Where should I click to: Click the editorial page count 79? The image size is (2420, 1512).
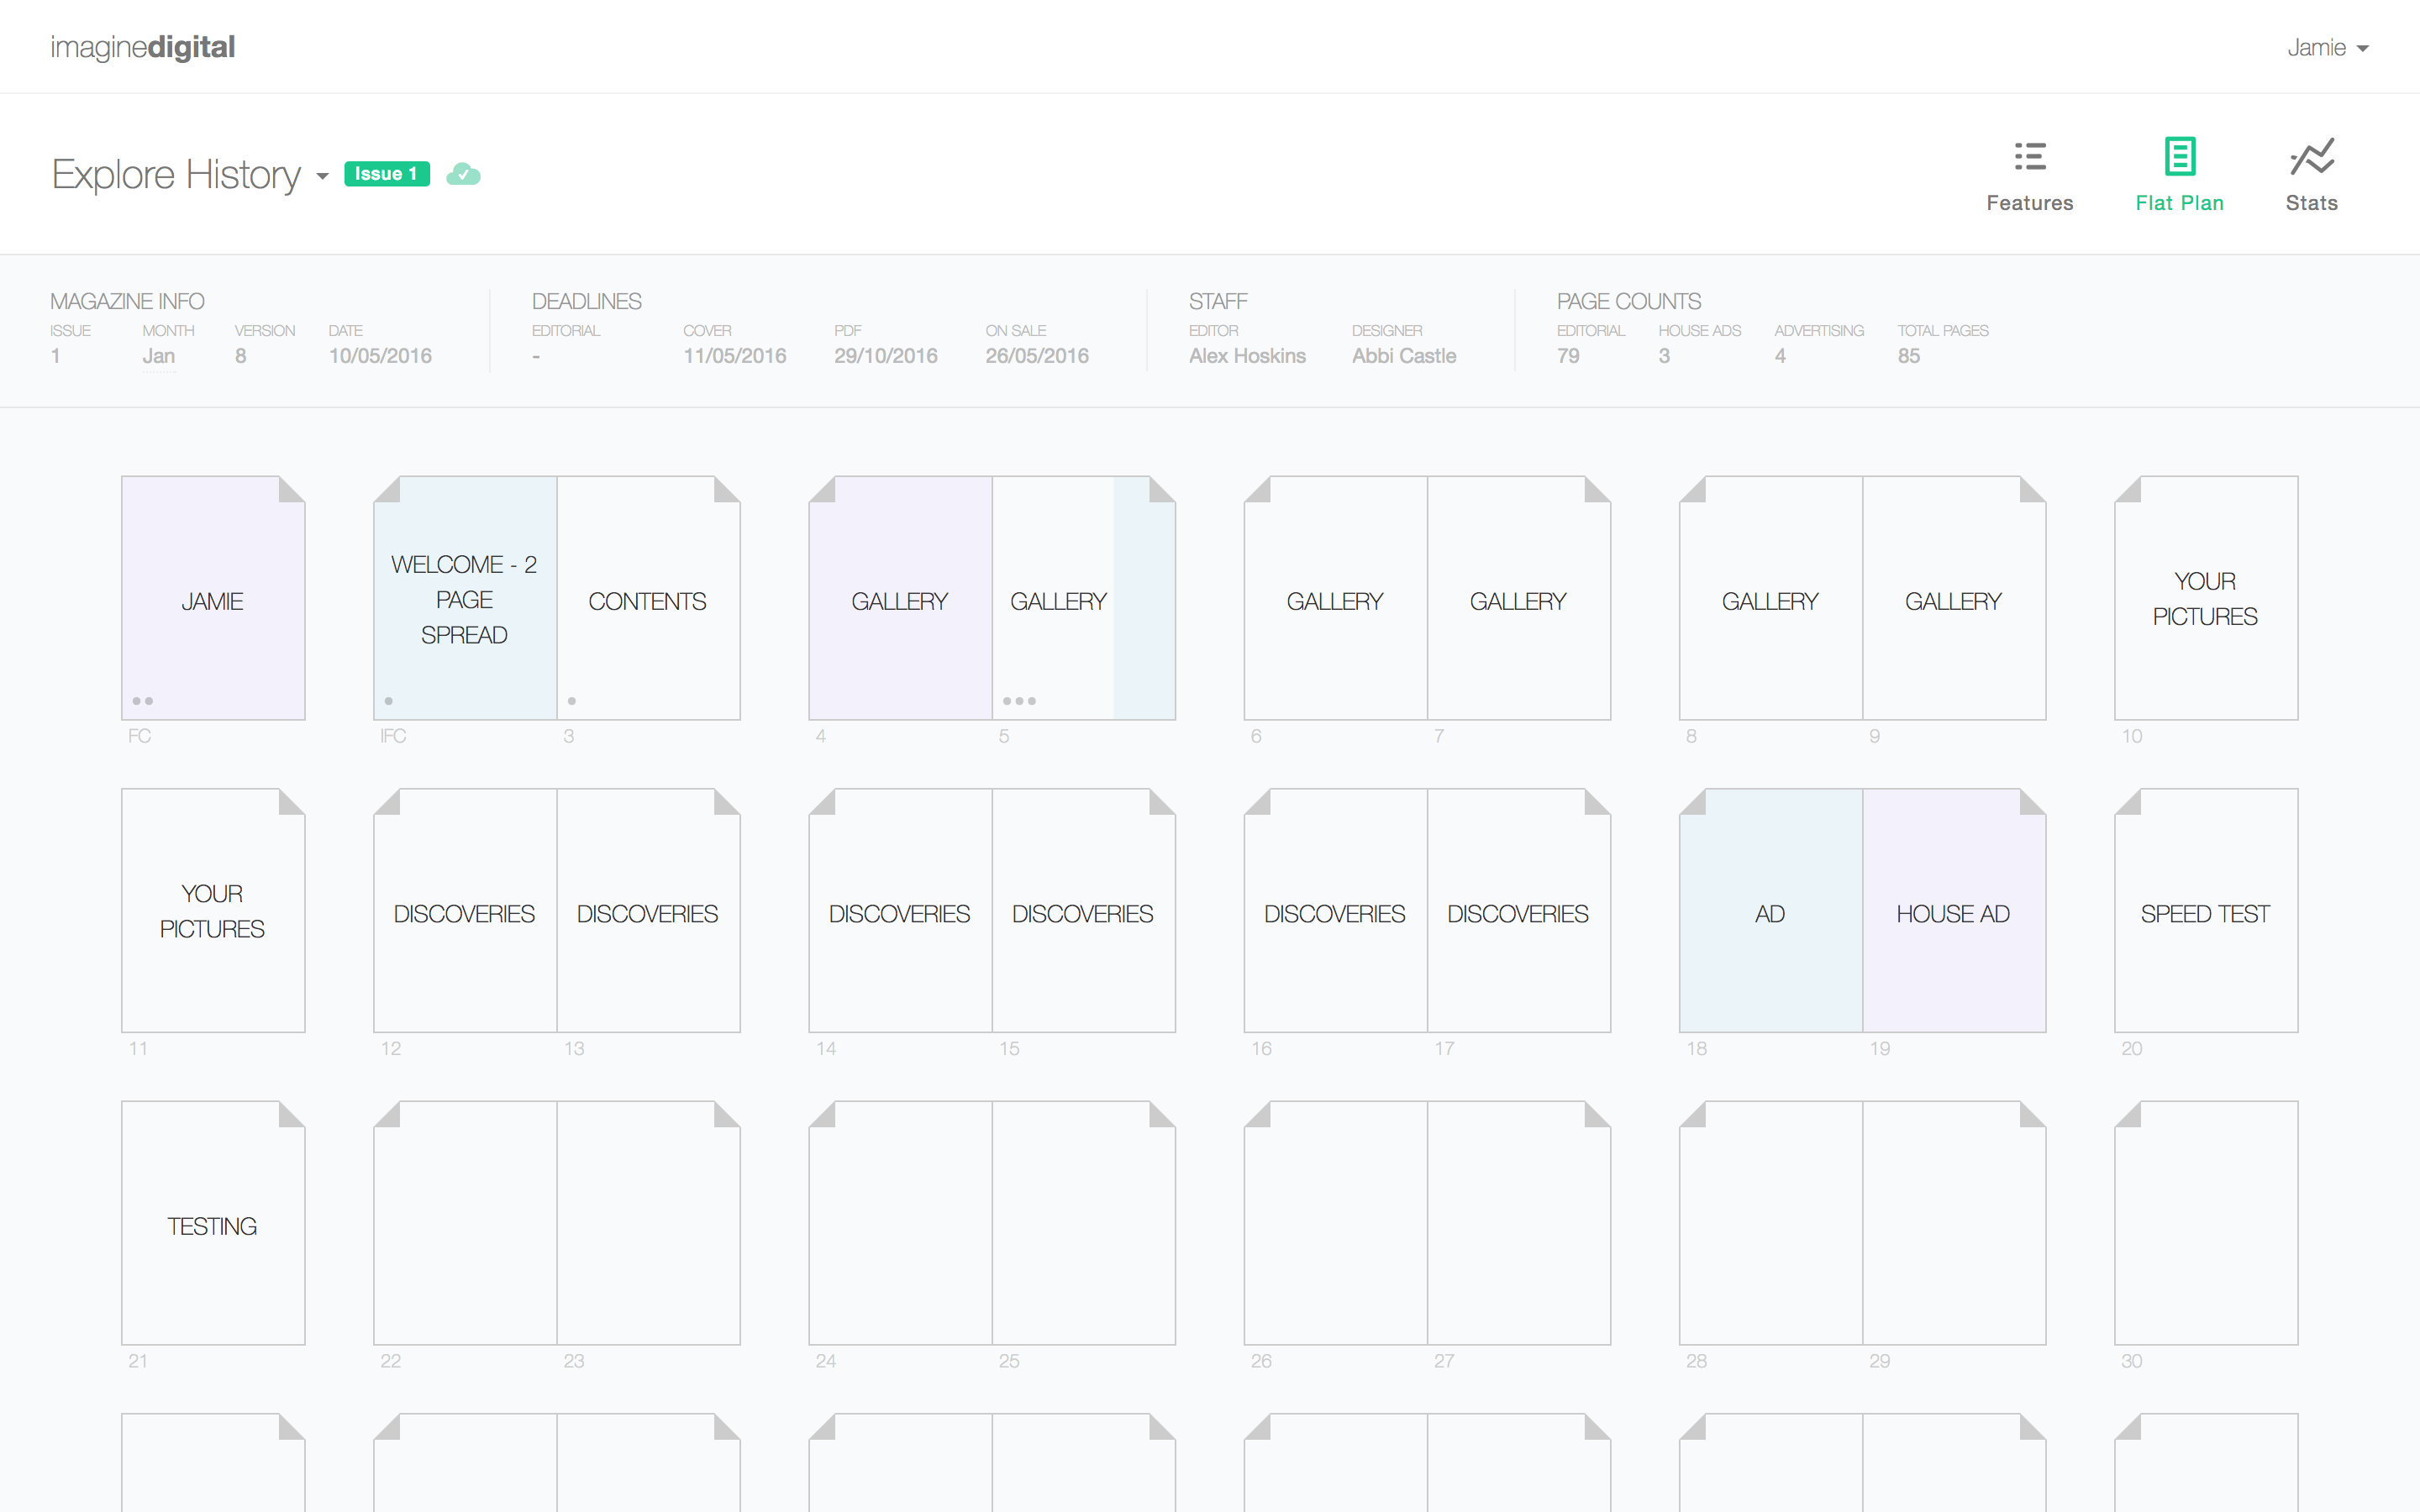tap(1568, 356)
